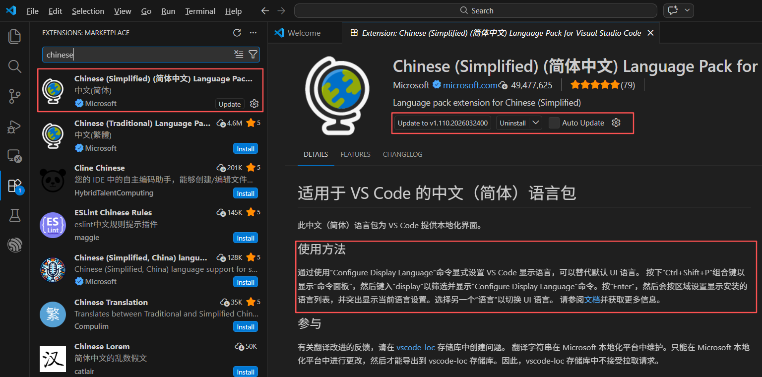Click Update on Chinese (Simplified) list row
Image resolution: width=762 pixels, height=377 pixels.
pyautogui.click(x=230, y=104)
